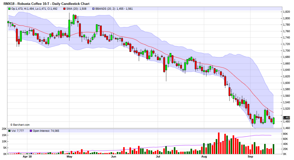Click the current price tag 1,492
The height and width of the screenshot is (160, 294).
pos(286,118)
